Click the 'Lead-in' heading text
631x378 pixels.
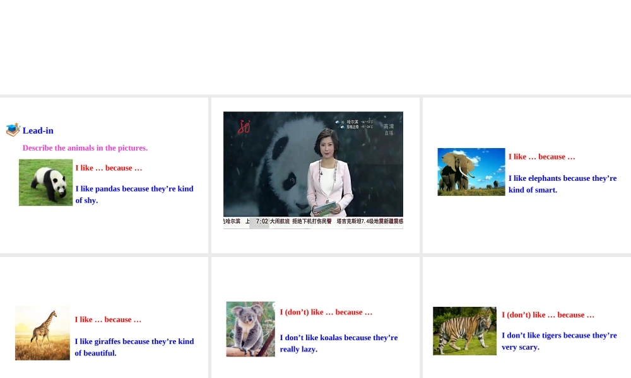pyautogui.click(x=38, y=130)
